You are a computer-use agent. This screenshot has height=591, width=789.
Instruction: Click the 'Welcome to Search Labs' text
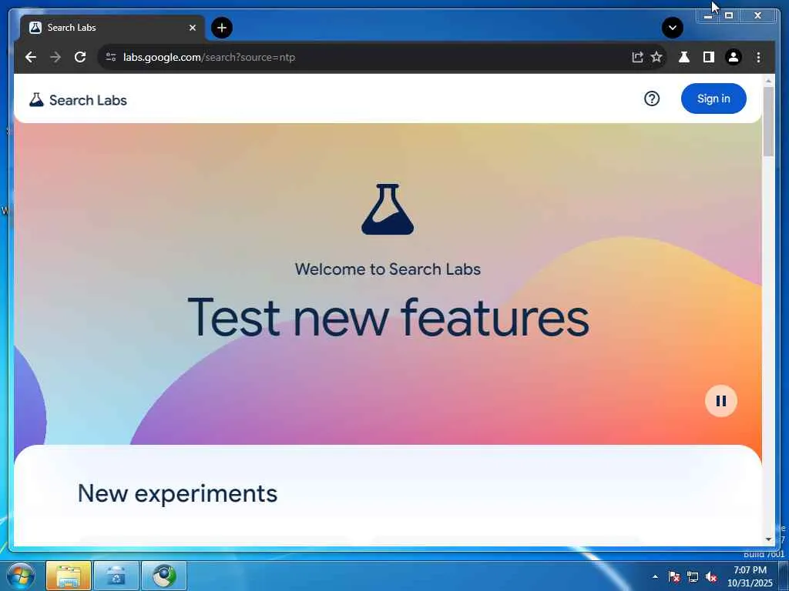[x=388, y=269]
